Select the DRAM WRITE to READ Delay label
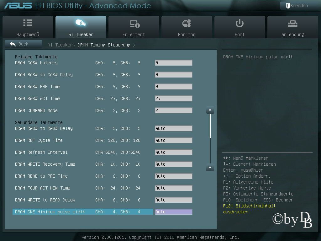 click(x=45, y=200)
